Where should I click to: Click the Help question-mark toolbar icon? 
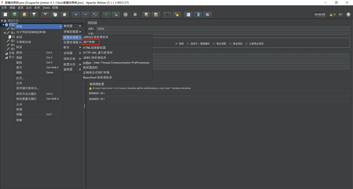pyautogui.click(x=198, y=15)
